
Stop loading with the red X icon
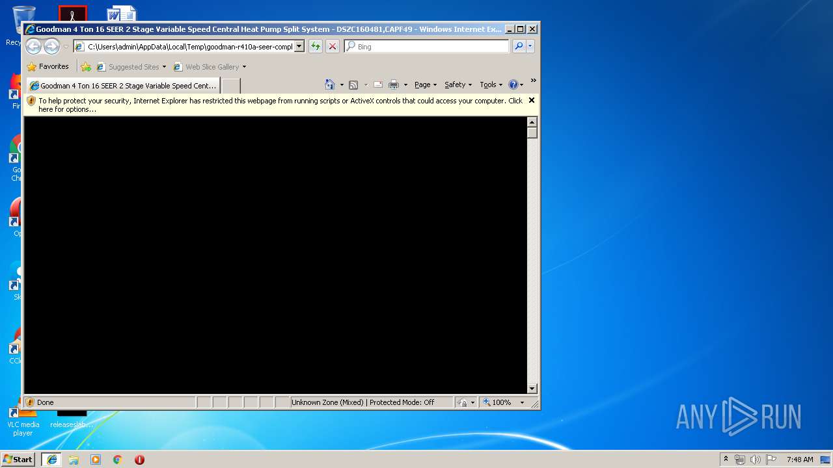click(333, 46)
